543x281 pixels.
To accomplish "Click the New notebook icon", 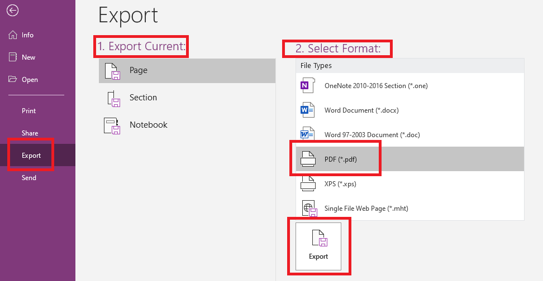I will [x=13, y=57].
